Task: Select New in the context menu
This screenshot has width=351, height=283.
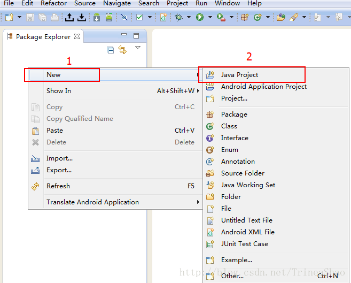Action: click(115, 74)
